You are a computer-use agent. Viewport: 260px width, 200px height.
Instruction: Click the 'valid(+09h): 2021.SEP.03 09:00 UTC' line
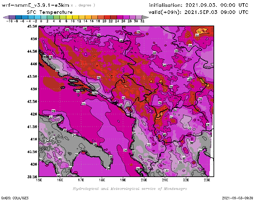[x=199, y=12]
